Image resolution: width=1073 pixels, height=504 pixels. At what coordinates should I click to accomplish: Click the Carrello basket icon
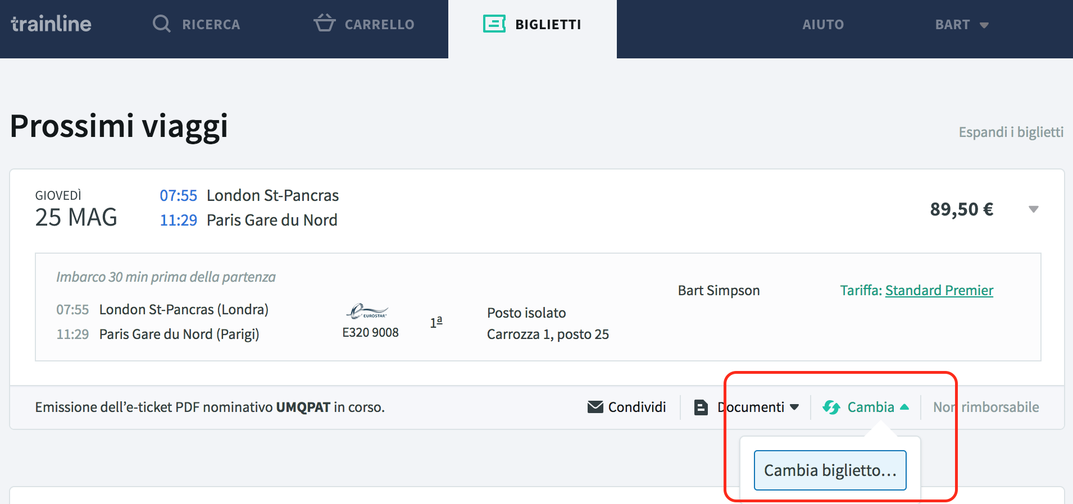(324, 23)
